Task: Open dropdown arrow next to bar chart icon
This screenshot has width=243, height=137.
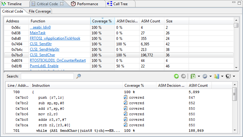Action: 222,76
